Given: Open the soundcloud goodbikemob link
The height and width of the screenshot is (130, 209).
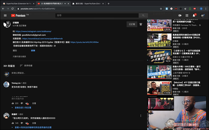Looking at the screenshot, I should coord(42,38).
